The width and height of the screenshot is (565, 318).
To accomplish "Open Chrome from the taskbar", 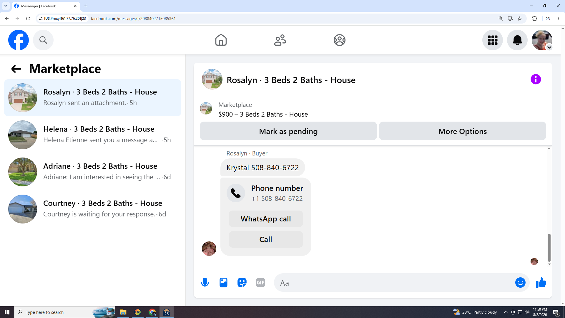I will pyautogui.click(x=152, y=312).
